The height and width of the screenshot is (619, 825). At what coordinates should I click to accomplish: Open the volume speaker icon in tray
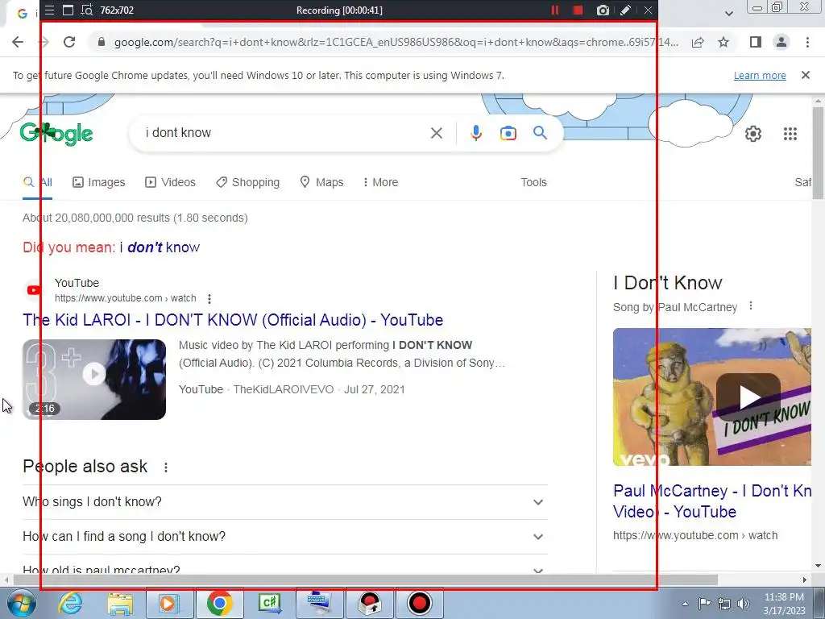coord(744,604)
